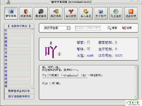Click the 吖啶黄 definition line
The height and width of the screenshot is (106, 142).
72,75
